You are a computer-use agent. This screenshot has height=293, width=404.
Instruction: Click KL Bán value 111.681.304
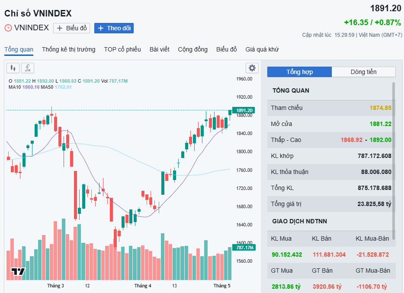tap(329, 254)
